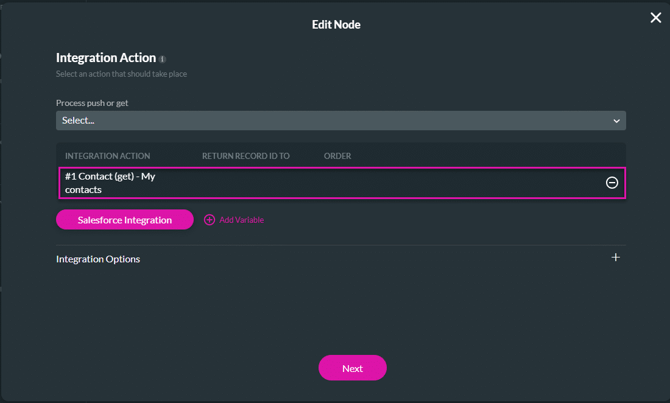Click the RETURN RECORD ID TO column header
The image size is (670, 403).
pyautogui.click(x=245, y=156)
